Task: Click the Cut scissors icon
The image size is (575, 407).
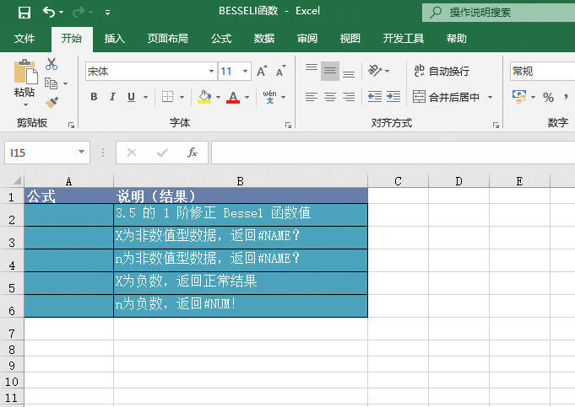Action: [52, 64]
